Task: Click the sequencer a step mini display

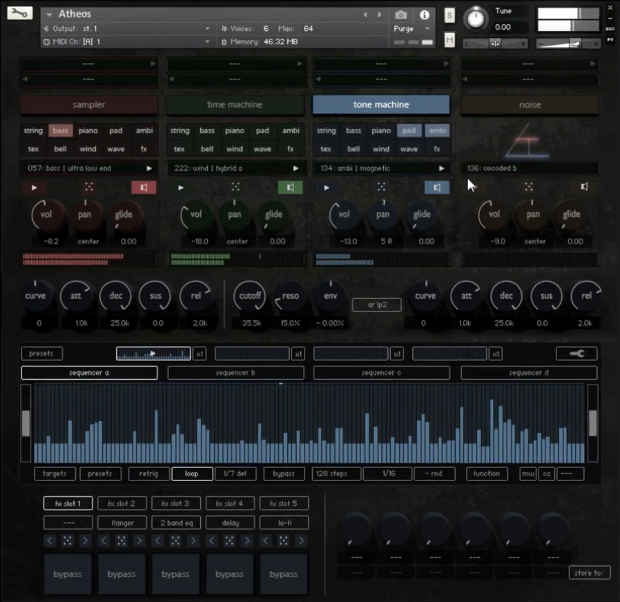Action: click(x=153, y=353)
